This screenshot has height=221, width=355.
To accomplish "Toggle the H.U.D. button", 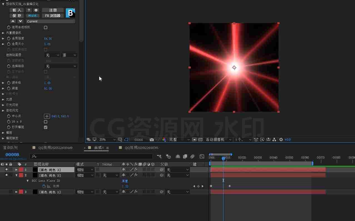I will [x=33, y=16].
